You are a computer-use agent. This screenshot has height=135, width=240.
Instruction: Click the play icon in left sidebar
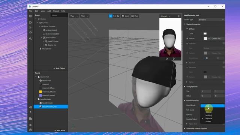[30, 27]
